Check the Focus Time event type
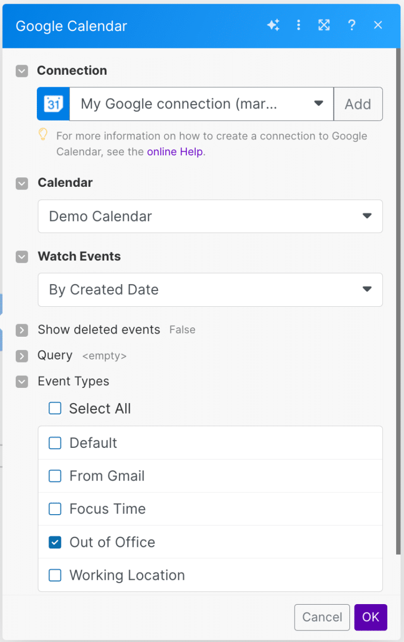The height and width of the screenshot is (642, 404). point(55,509)
